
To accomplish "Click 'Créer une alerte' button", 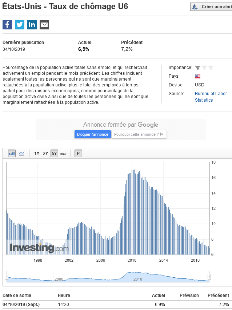I will click(x=216, y=7).
